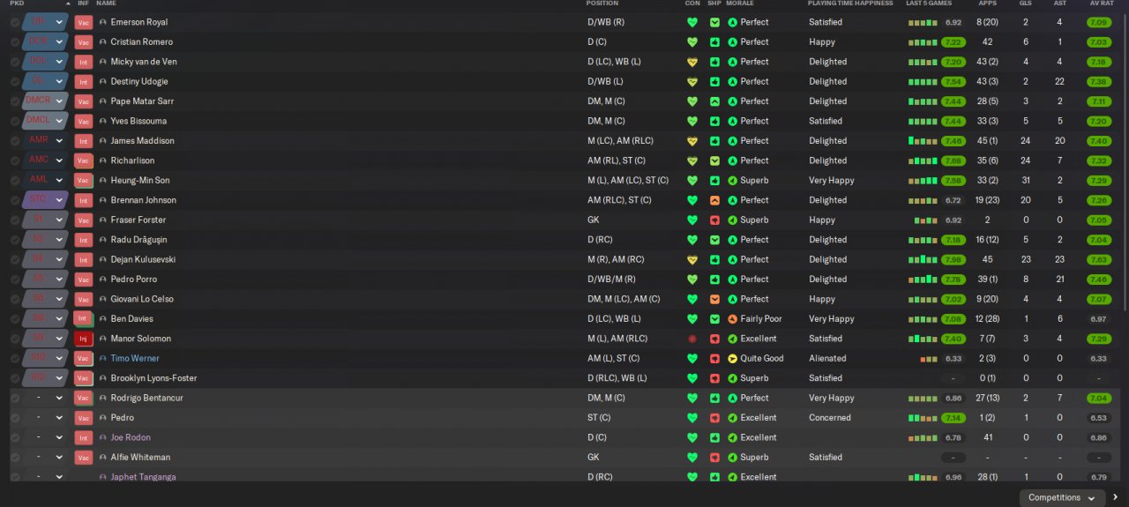Screen dimensions: 1129x507
Task: Open Timo Werner's player profile link
Action: 135,359
